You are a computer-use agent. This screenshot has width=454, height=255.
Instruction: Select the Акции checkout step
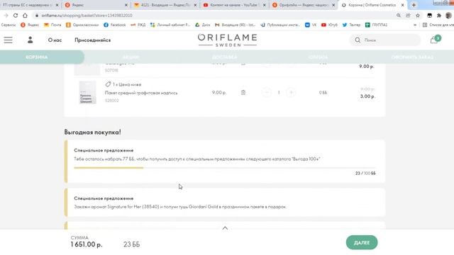(x=131, y=57)
